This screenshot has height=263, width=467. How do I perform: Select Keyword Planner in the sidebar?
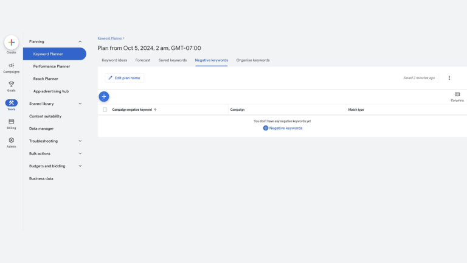(55, 54)
